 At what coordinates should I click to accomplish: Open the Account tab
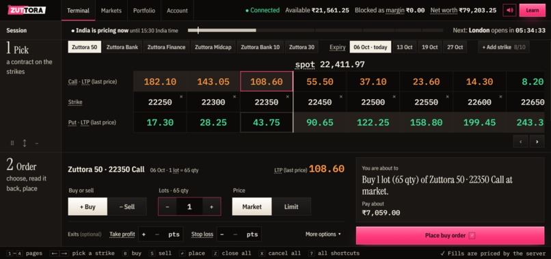[177, 10]
